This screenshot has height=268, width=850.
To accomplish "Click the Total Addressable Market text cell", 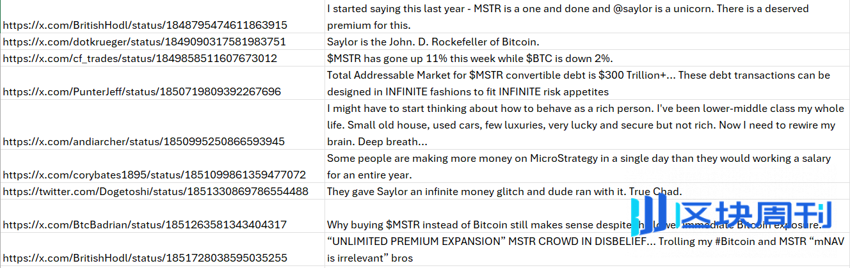I will tap(587, 83).
